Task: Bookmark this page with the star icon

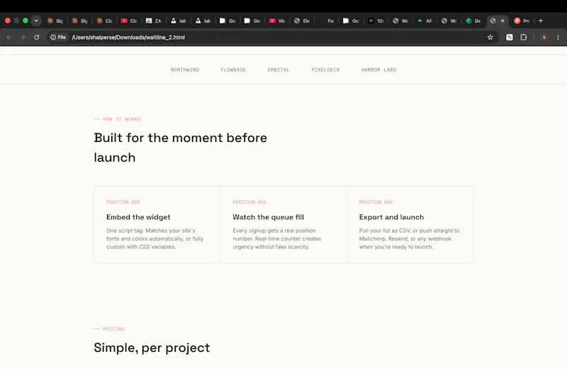Action: click(x=490, y=38)
